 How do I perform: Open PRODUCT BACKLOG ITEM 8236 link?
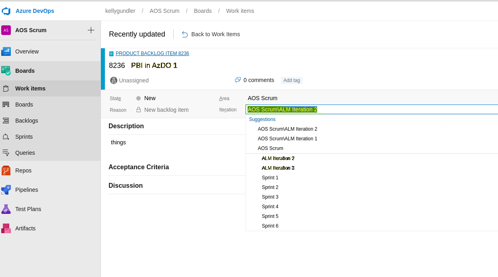click(x=152, y=53)
